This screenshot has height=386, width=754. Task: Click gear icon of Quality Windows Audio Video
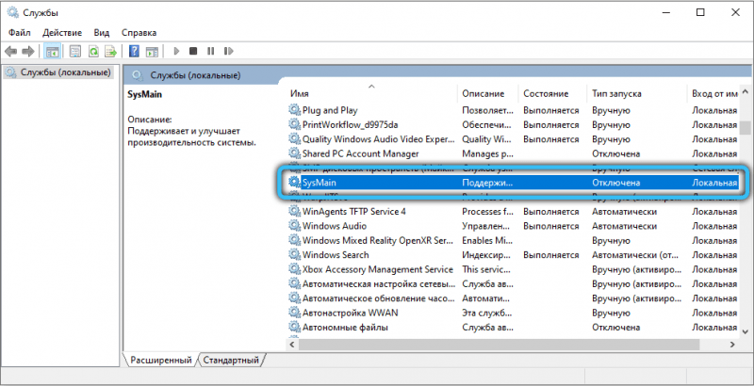point(294,139)
